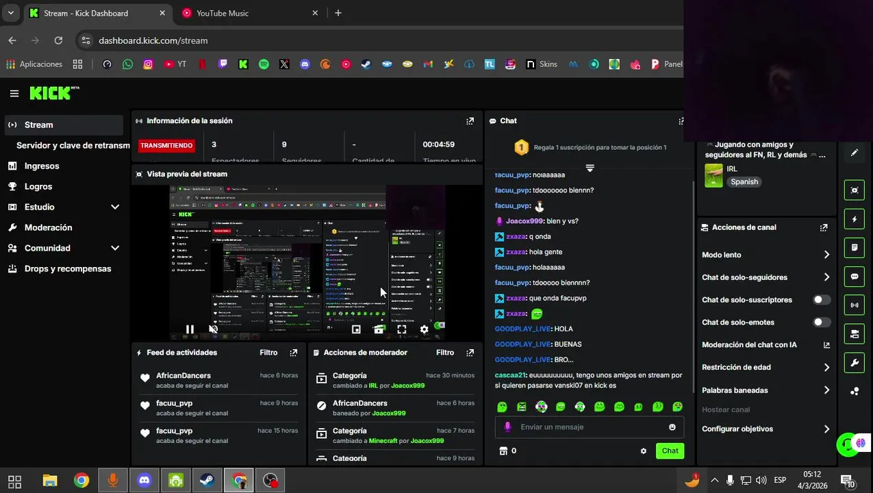
Task: Open the browser tab search dropdown
Action: tap(11, 13)
